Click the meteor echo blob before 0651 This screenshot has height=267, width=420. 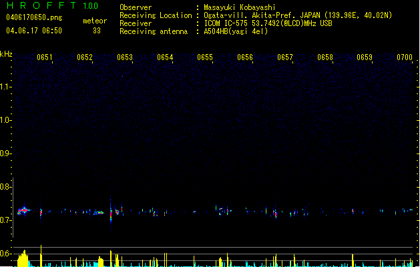23,211
